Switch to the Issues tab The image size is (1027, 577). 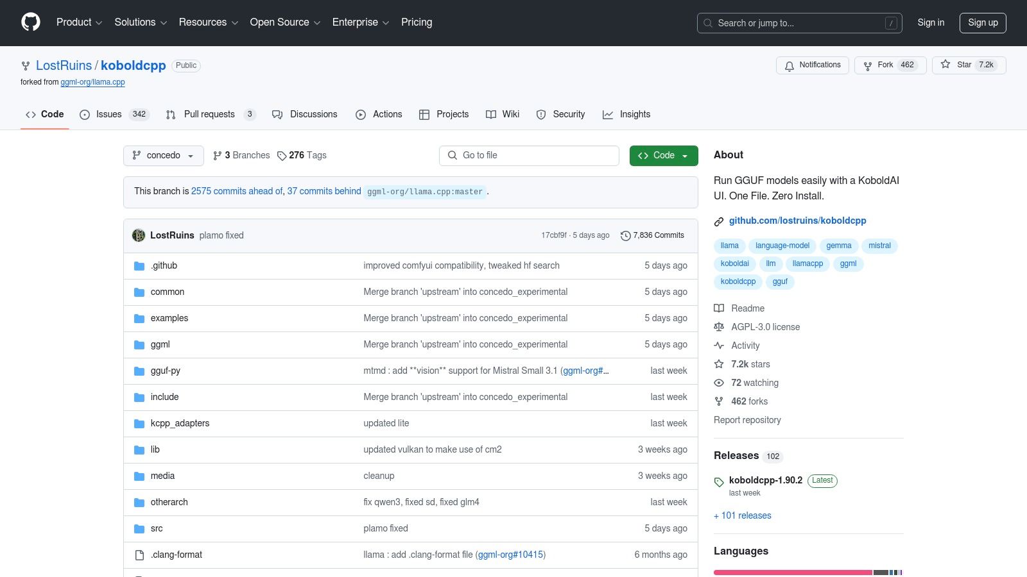(x=114, y=115)
